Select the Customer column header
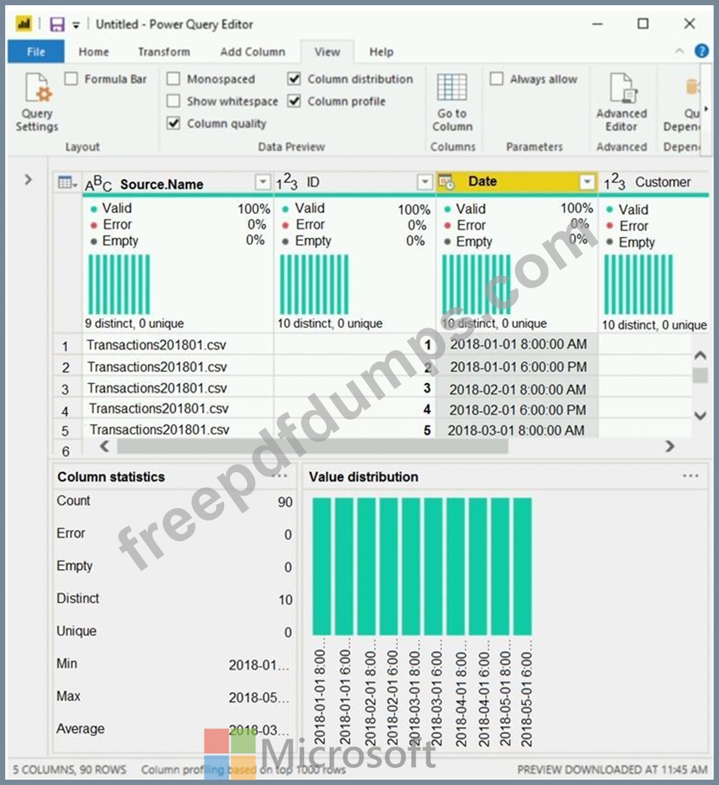Screen dimensions: 719x785 pyautogui.click(x=654, y=183)
